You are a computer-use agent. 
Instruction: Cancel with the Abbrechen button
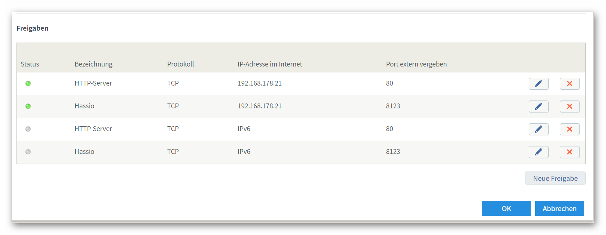pos(560,208)
